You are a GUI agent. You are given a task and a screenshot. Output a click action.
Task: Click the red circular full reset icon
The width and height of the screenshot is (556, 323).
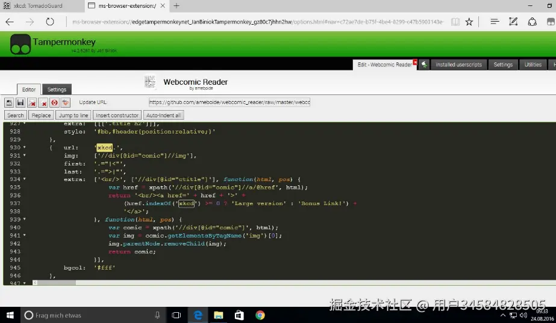click(x=54, y=102)
